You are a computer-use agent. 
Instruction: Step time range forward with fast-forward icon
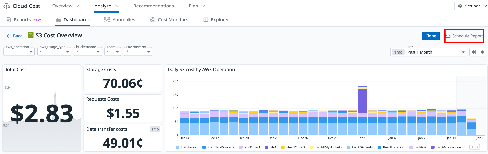click(x=482, y=52)
